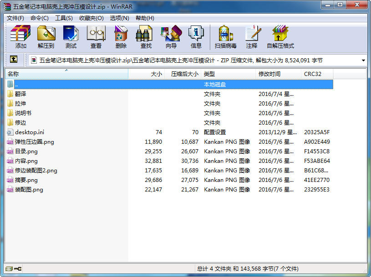Start 扫描病毒 virus scan tool
The height and width of the screenshot is (277, 371).
point(225,37)
